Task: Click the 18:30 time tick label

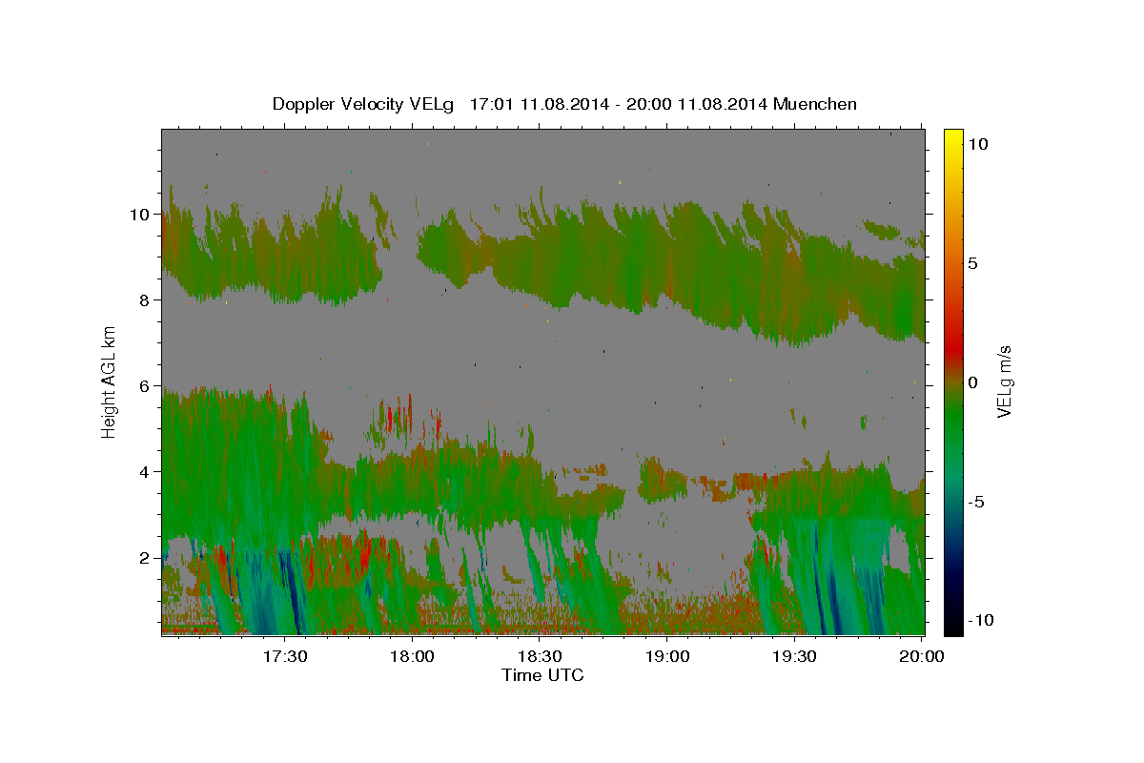Action: pos(540,656)
